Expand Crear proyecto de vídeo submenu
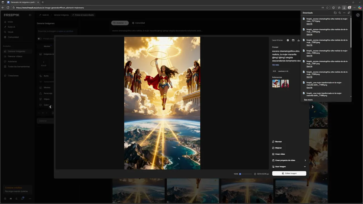Screen dimensions: 363x204 pyautogui.click(x=305, y=160)
